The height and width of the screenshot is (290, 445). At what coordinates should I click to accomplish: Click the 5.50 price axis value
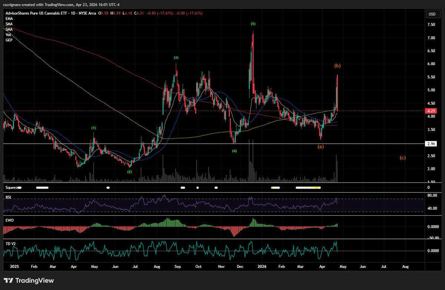pyautogui.click(x=431, y=77)
